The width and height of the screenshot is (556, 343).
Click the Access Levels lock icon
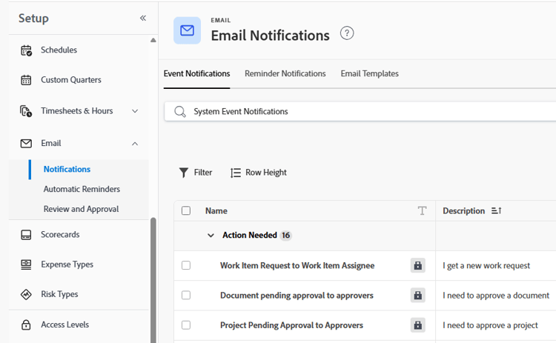(x=26, y=324)
